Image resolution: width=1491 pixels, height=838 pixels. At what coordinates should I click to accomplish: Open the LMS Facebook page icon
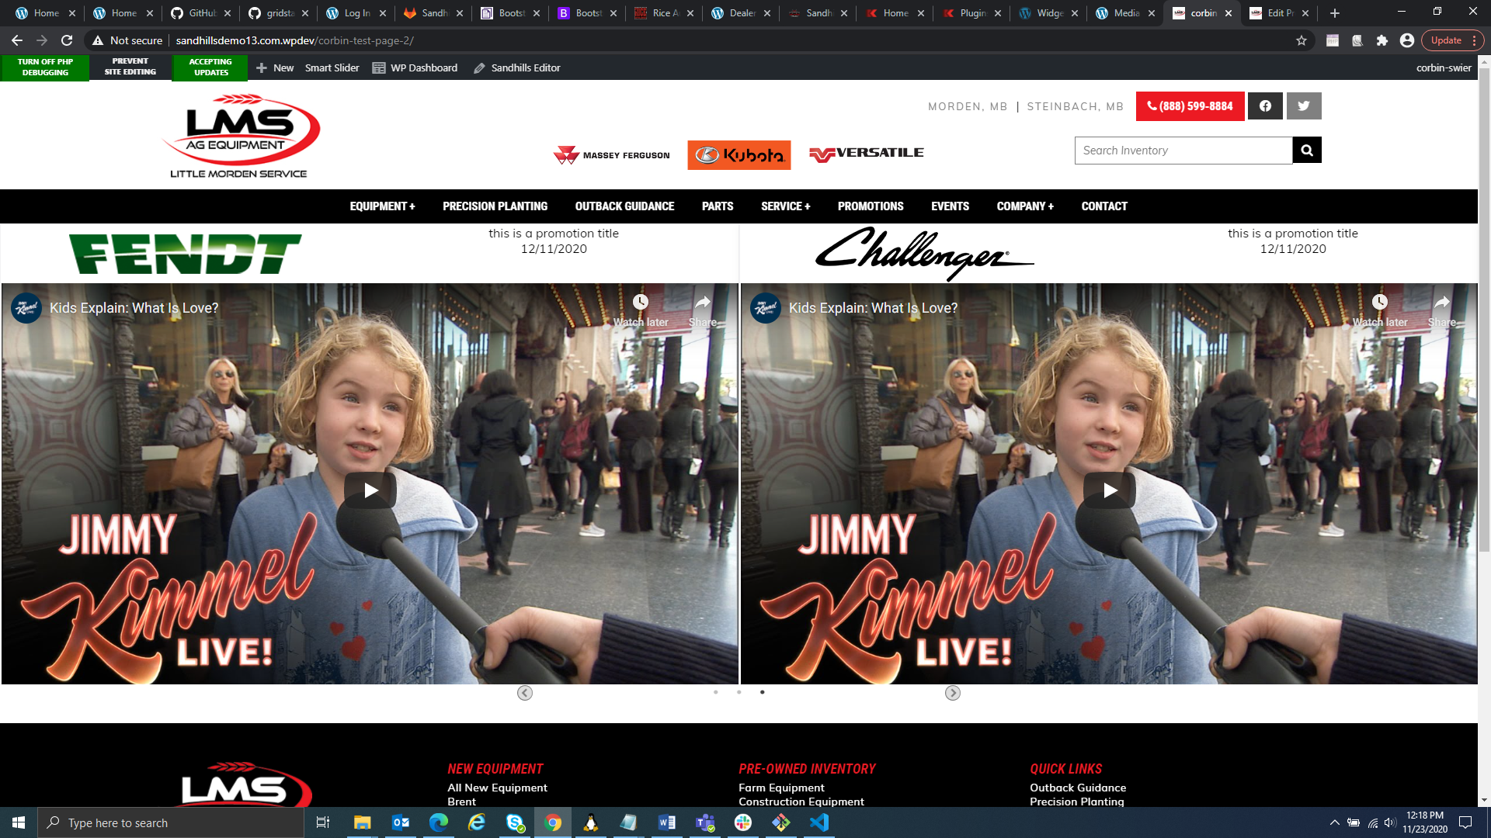[1266, 106]
